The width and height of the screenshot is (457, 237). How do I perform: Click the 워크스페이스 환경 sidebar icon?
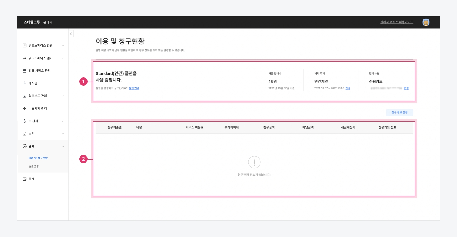tap(25, 46)
